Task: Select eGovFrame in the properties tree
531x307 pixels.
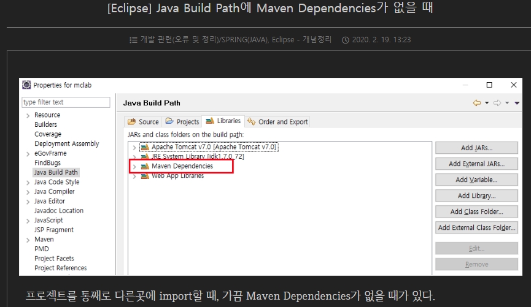Action: click(50, 153)
